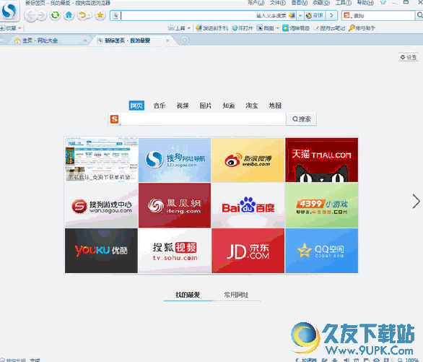Click the 搜狗 search engine button in address bar
The image size is (423, 362).
pos(315,16)
